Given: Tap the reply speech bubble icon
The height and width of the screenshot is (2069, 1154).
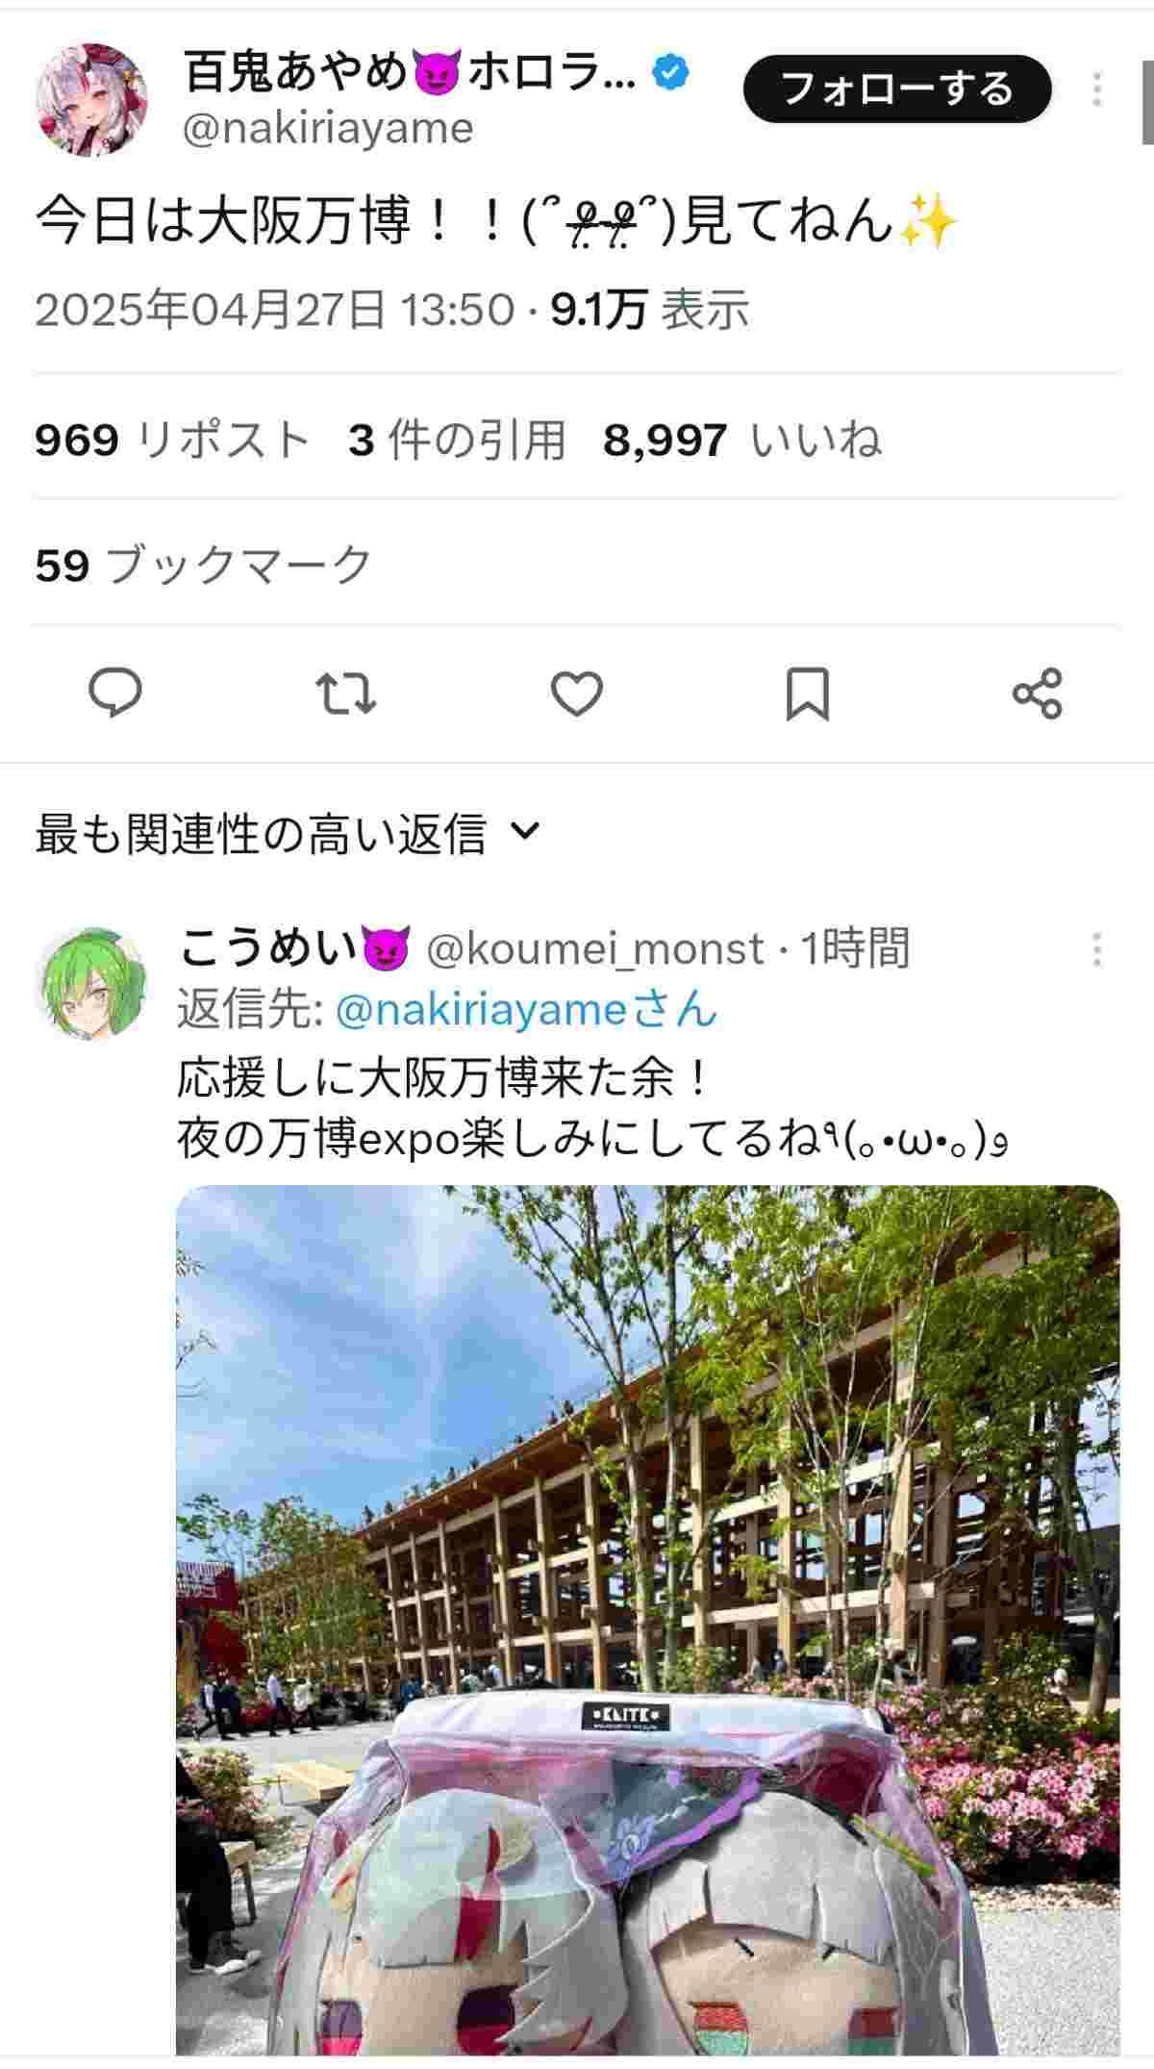Looking at the screenshot, I should (x=115, y=694).
